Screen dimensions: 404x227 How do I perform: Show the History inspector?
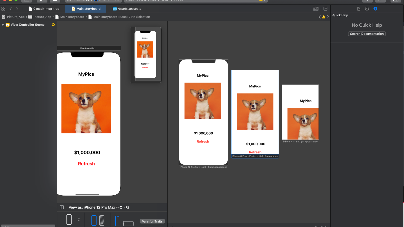367,9
